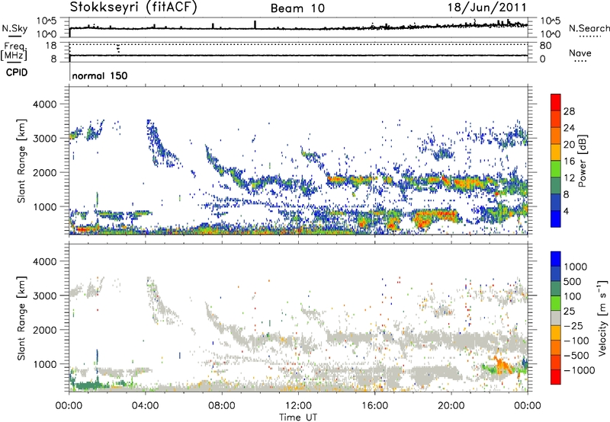The height and width of the screenshot is (422, 610).
Task: Select the '500' velocity colorbar label
Action: [573, 282]
